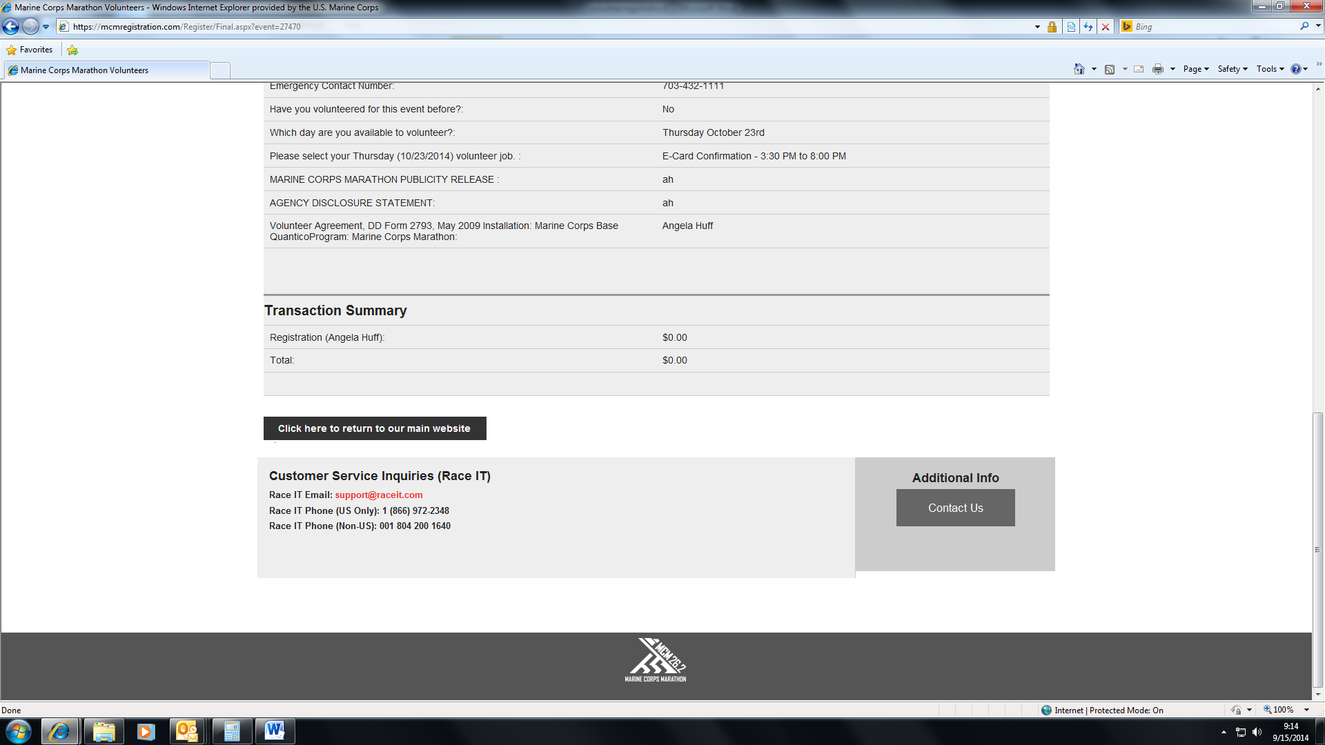This screenshot has width=1325, height=745.
Task: Open Microsoft Word from the taskbar
Action: point(275,731)
